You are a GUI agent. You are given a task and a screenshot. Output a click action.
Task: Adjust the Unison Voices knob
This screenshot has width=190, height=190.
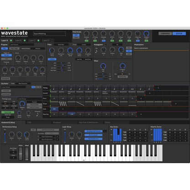coord(18,58)
